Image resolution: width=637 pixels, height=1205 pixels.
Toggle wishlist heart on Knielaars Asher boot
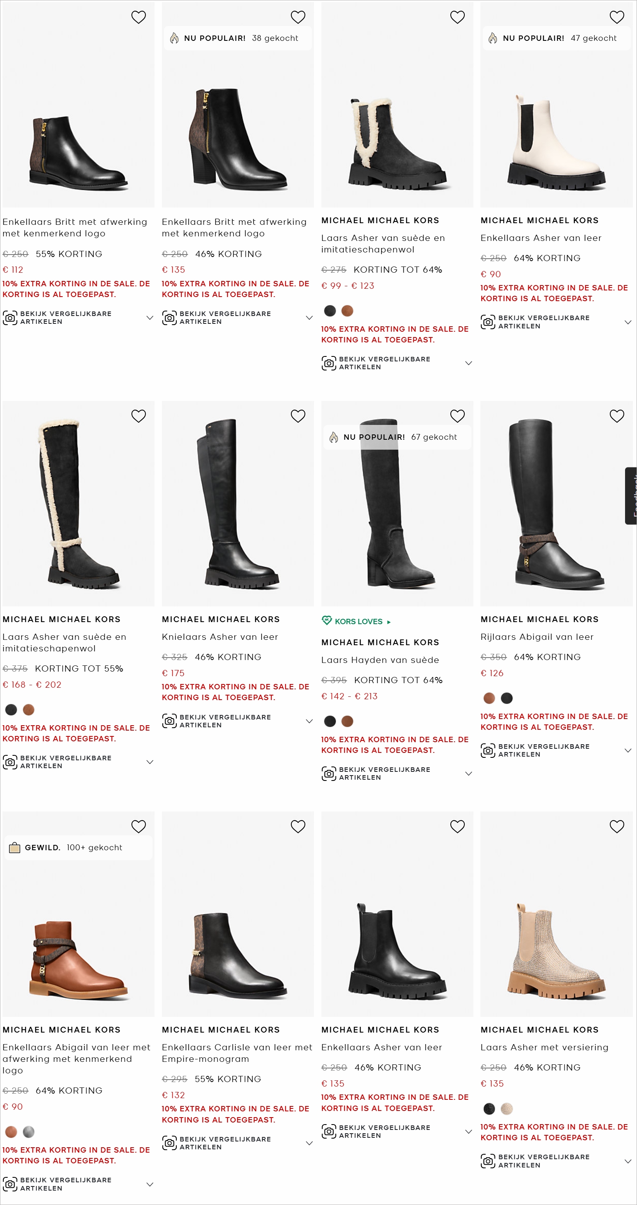[x=298, y=415]
